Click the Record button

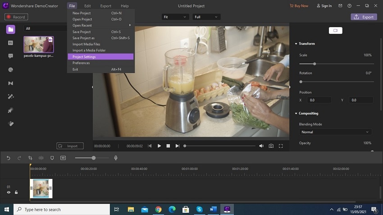(16, 17)
